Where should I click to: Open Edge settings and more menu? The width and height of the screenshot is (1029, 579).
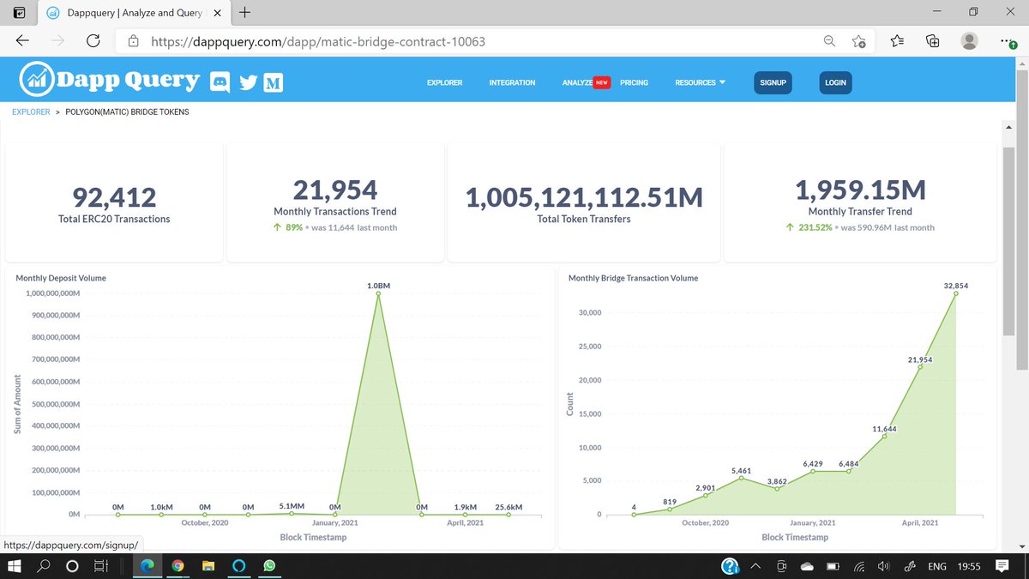pos(1008,41)
